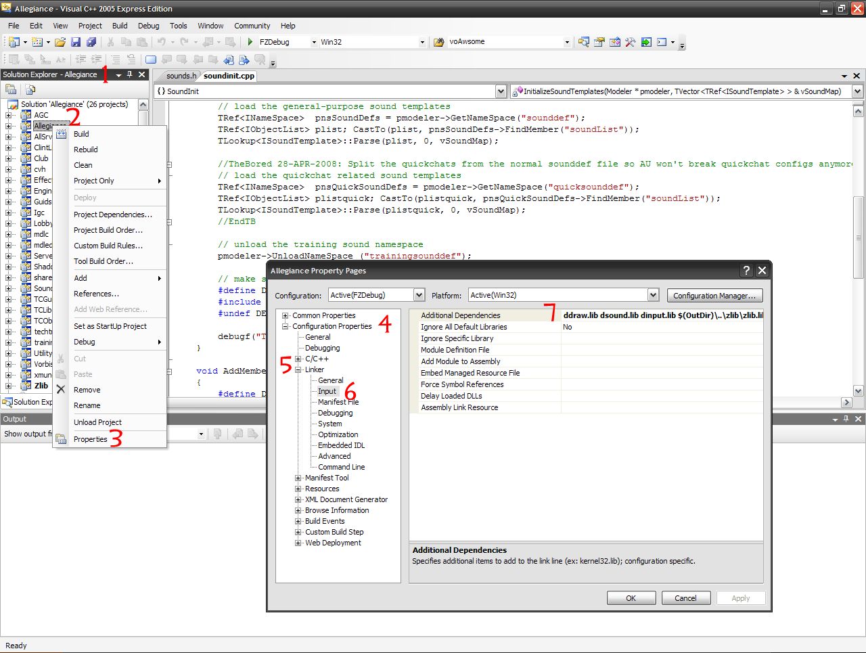Screen dimensions: 866x653
Task: Select Command Line under Linker
Action: click(341, 467)
